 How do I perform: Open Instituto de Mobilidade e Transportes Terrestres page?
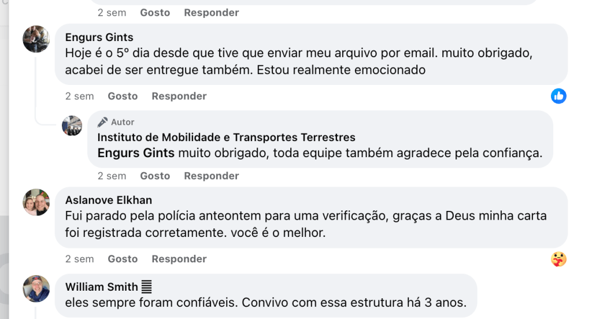[226, 137]
